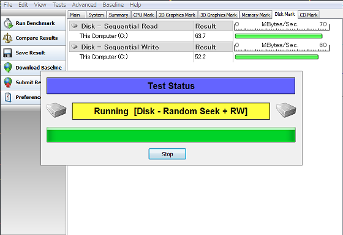Click hard drive icon right of Running status

coord(286,110)
